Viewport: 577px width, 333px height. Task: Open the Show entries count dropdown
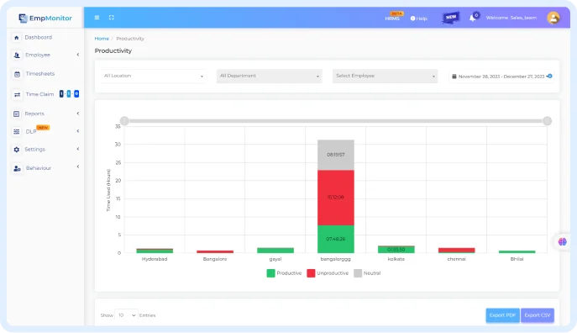(126, 315)
